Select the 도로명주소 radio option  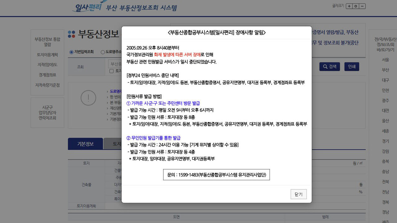tap(103, 52)
